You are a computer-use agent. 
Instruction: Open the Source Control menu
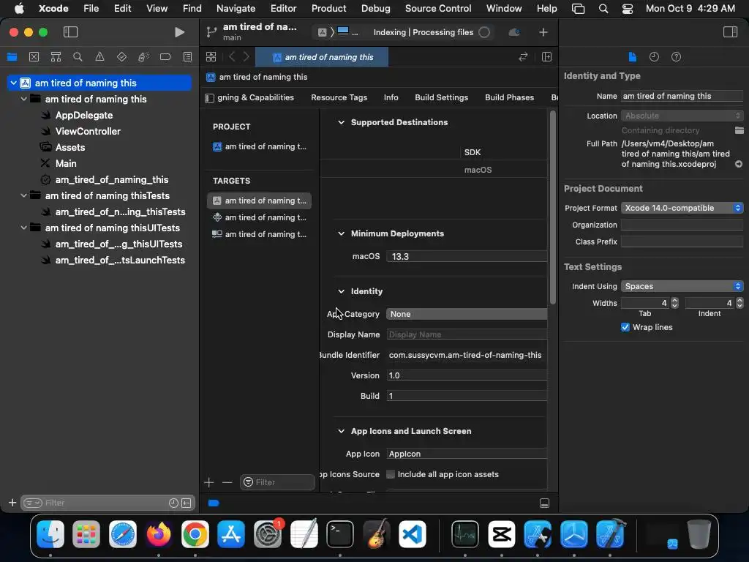pos(438,8)
